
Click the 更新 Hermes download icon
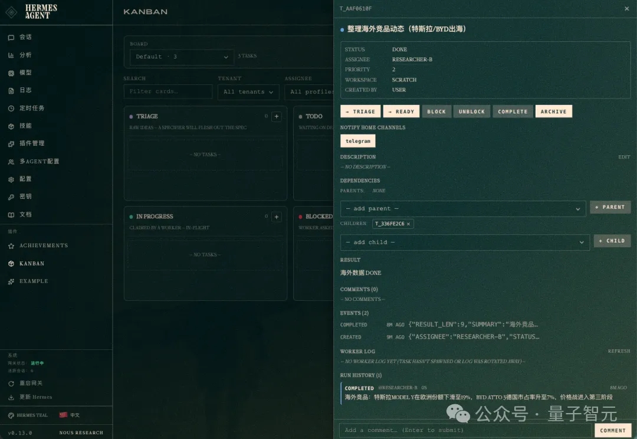point(11,397)
